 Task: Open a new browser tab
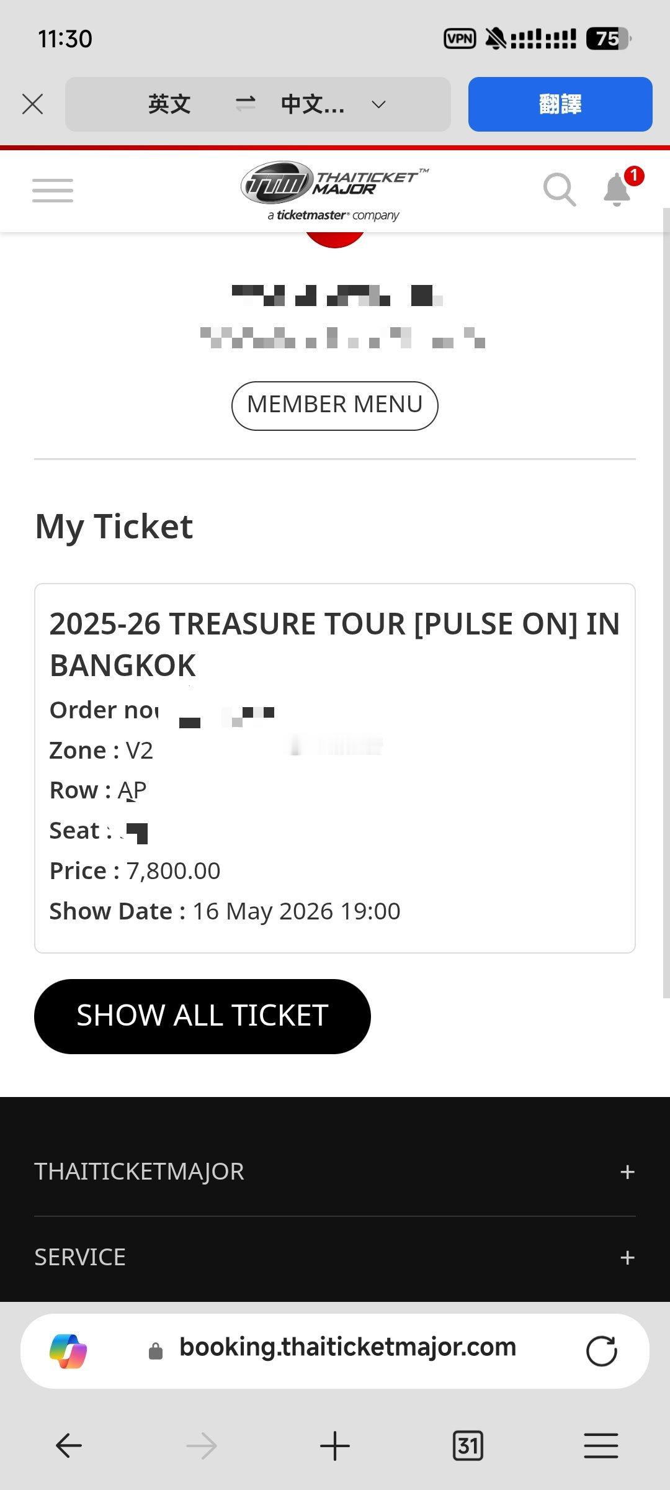point(335,1446)
